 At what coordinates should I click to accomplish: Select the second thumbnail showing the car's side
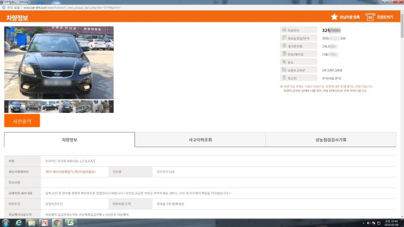33,106
